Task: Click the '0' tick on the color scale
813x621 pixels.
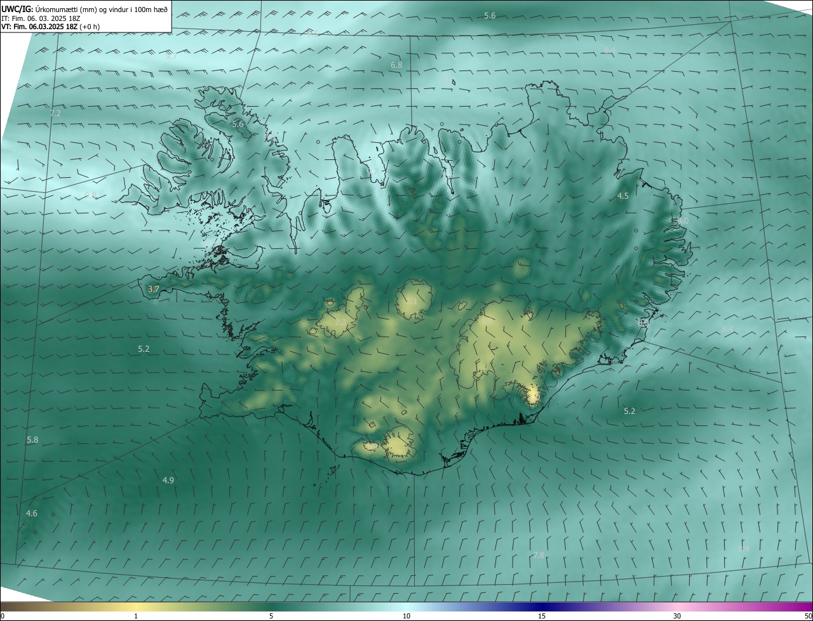Action: (3, 617)
